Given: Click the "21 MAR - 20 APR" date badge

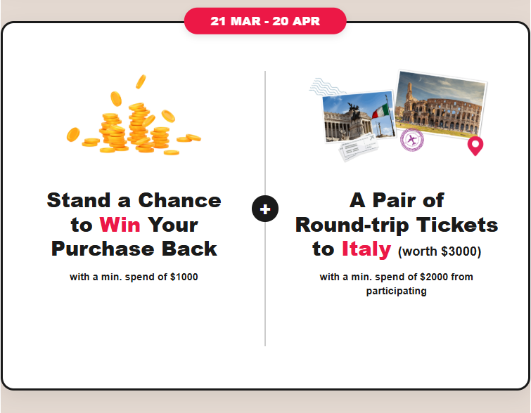Looking at the screenshot, I should point(265,21).
